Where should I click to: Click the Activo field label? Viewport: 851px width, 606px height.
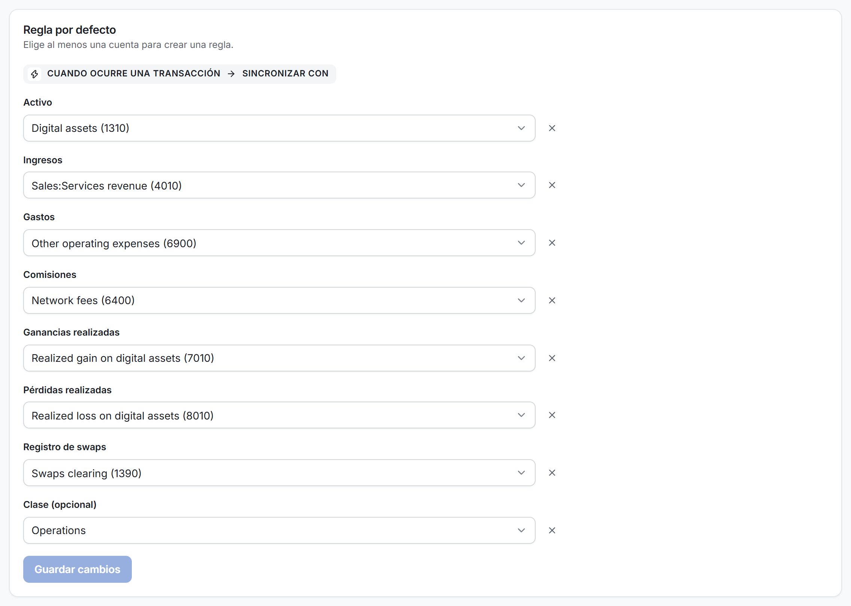coord(38,102)
